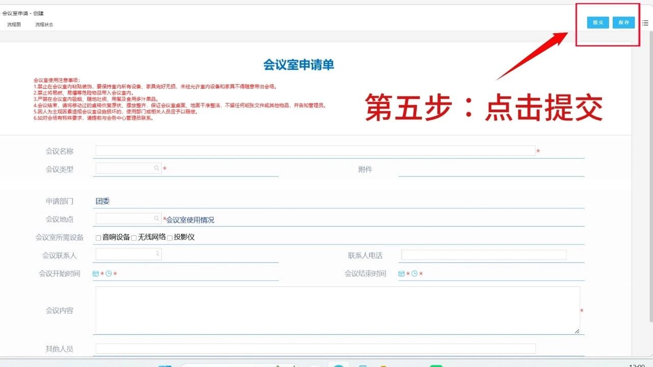Open the calendar picker for 会议结束时间
The image size is (653, 367).
pyautogui.click(x=401, y=273)
